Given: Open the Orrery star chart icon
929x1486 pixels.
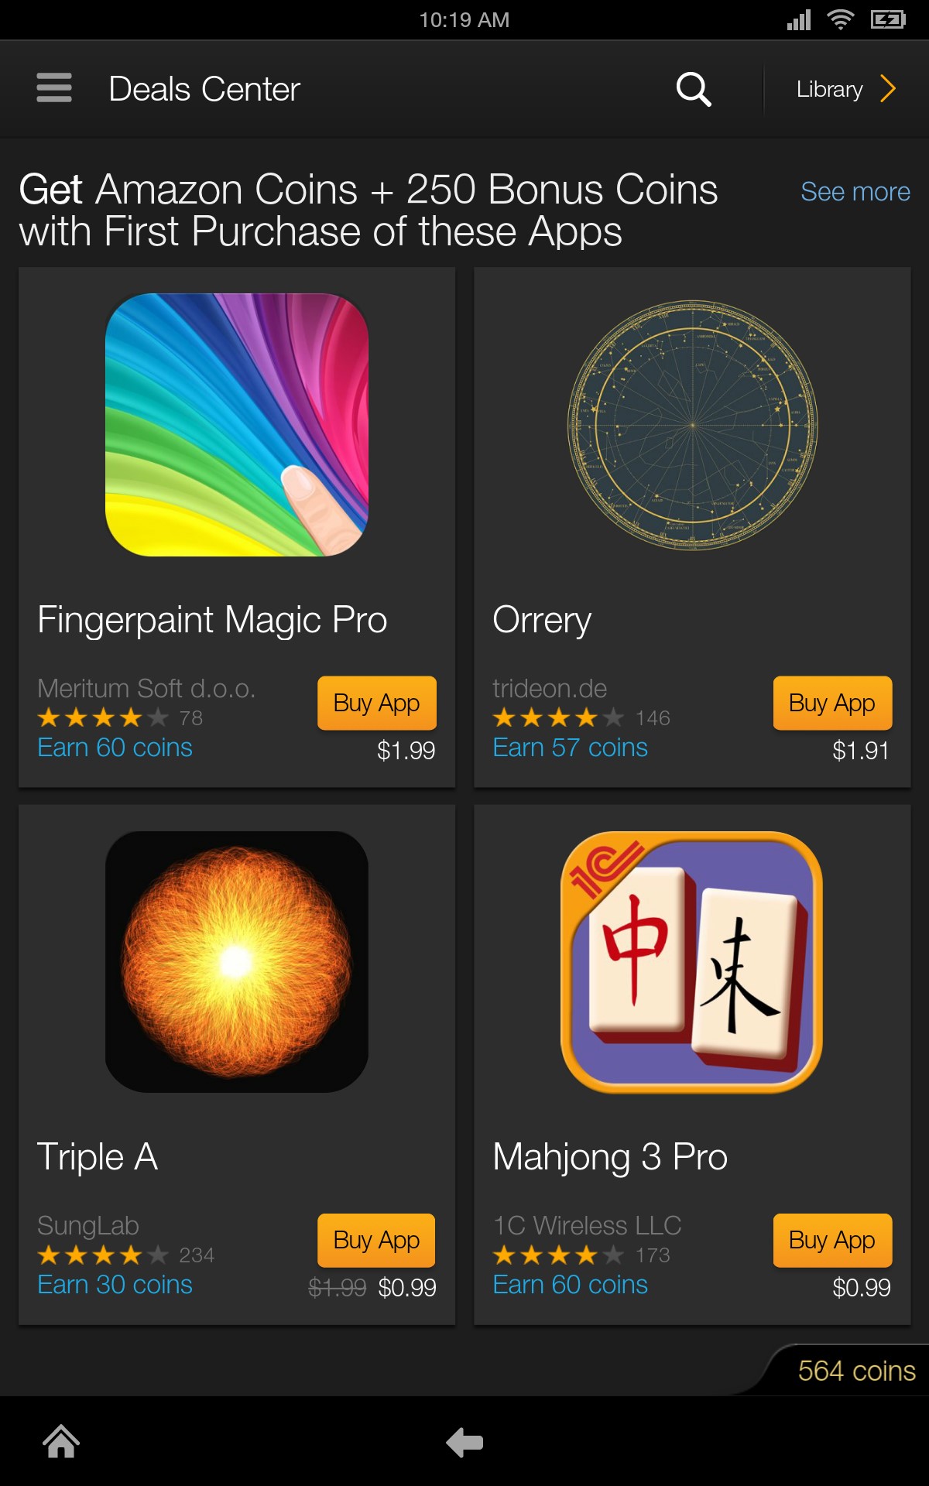Looking at the screenshot, I should tap(692, 424).
